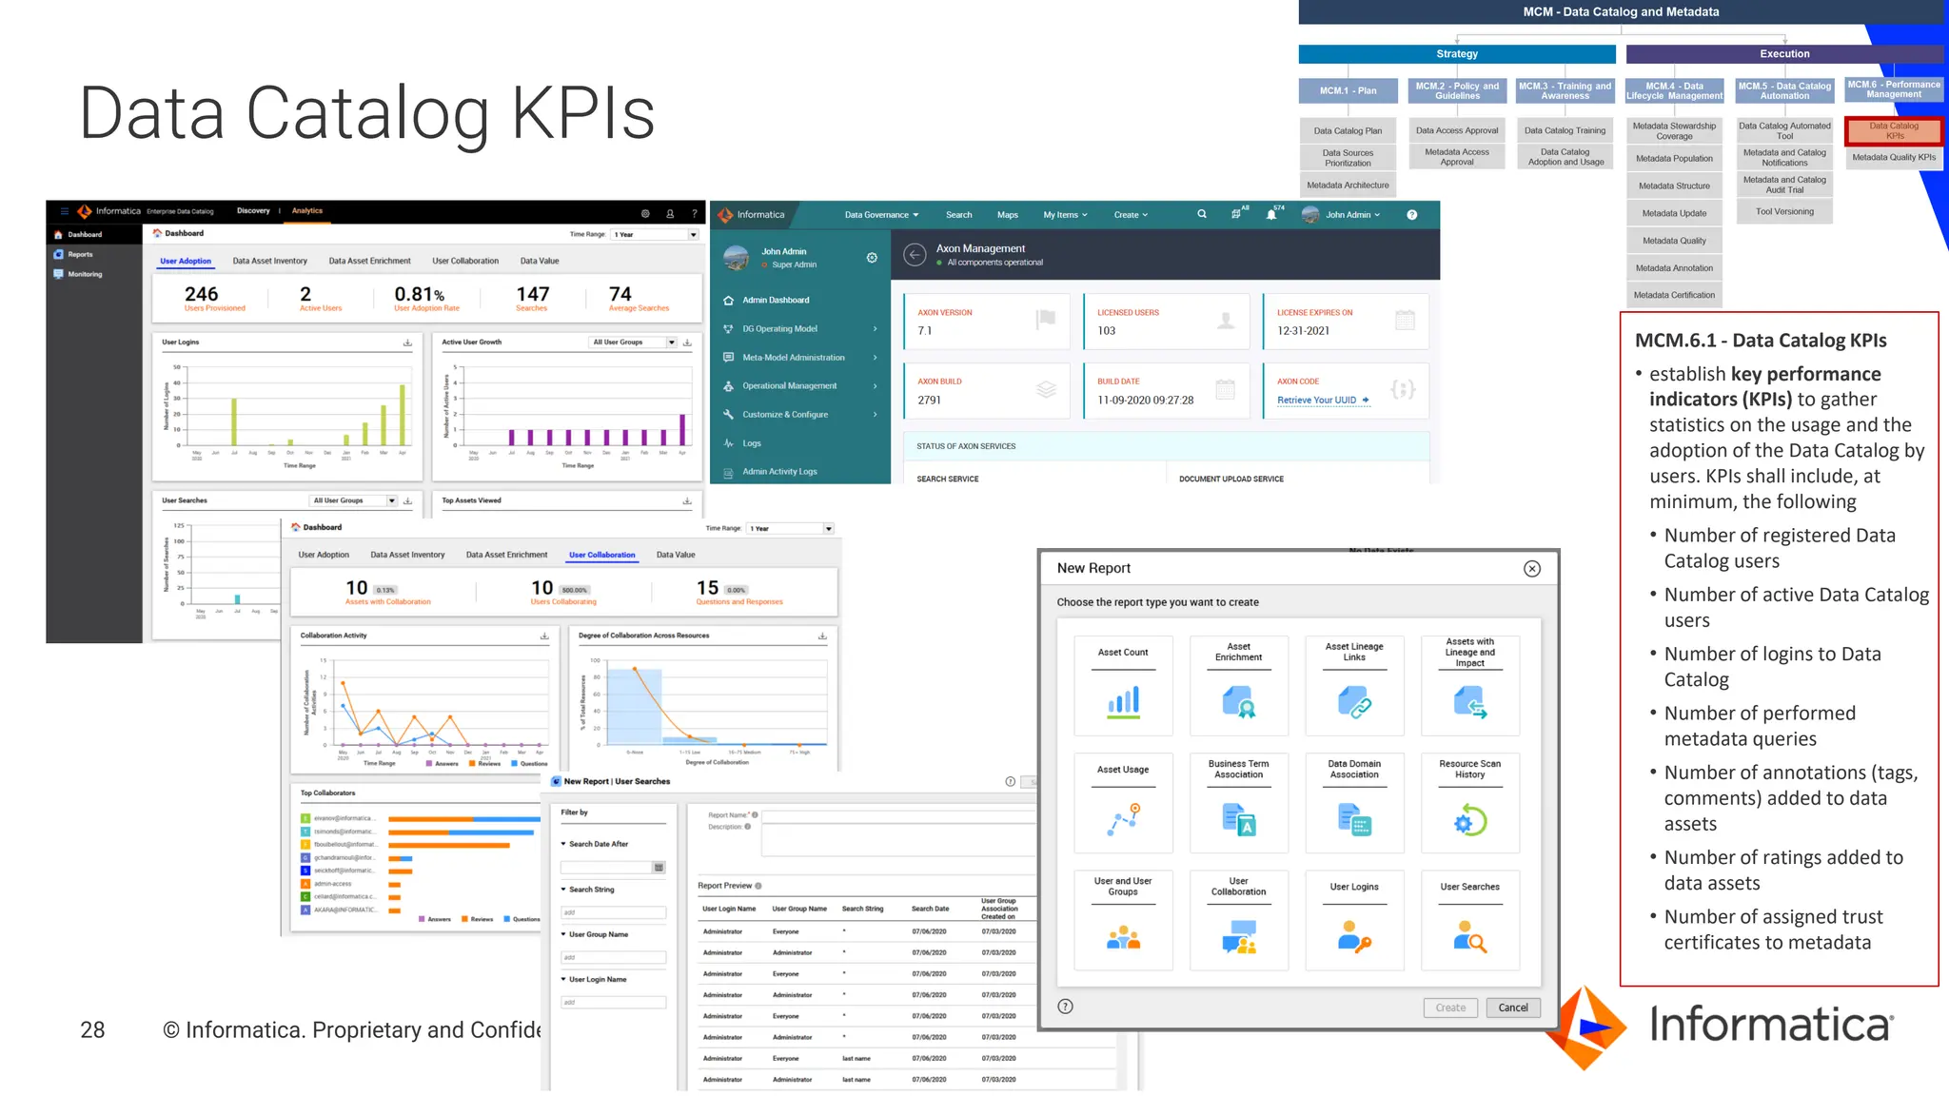
Task: Select the User Logins report type
Action: 1355,920
